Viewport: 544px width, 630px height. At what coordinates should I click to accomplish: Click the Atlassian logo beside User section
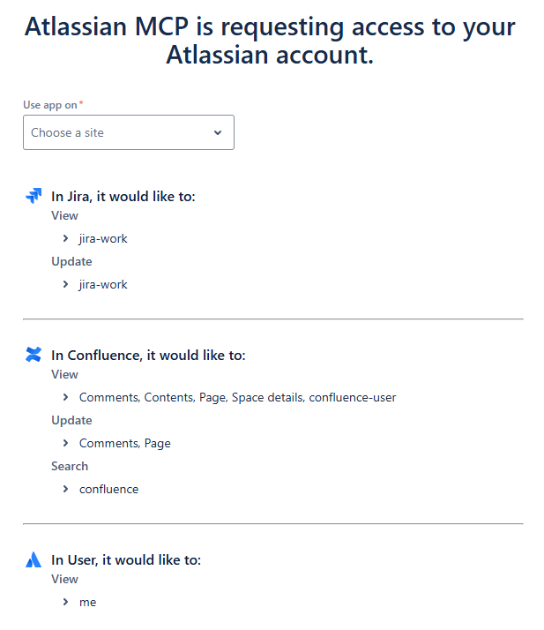[34, 559]
